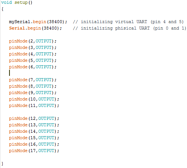Click the line pinMode(4,OUTPUT);
187x168 pixels.
pyautogui.click(x=33, y=54)
